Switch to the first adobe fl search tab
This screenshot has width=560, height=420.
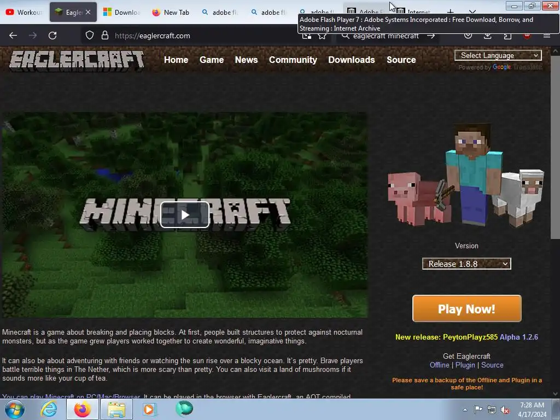[219, 12]
